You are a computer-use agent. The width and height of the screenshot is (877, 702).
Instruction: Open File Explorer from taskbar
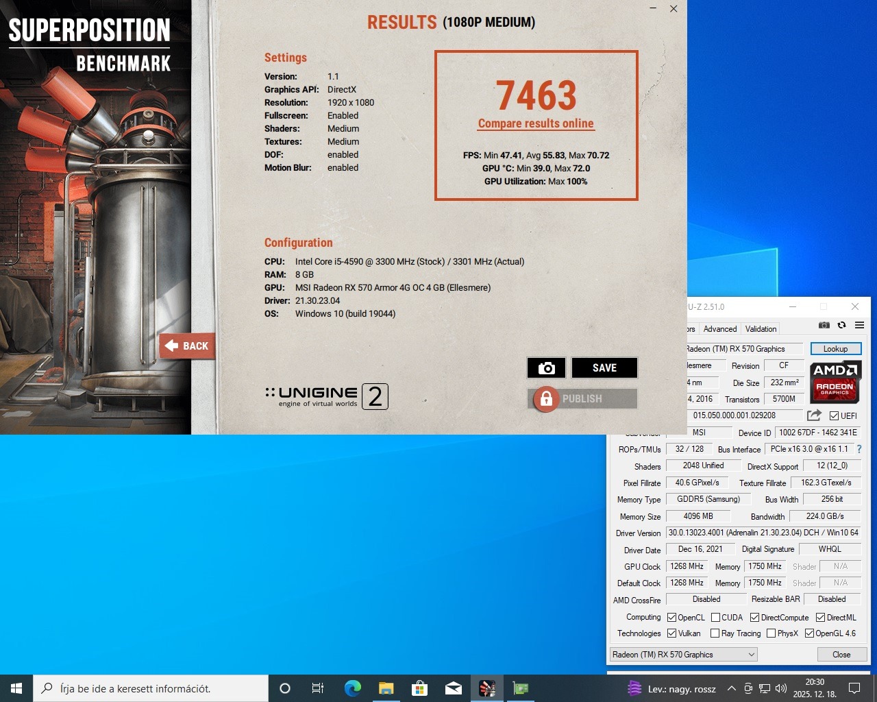pyautogui.click(x=386, y=688)
